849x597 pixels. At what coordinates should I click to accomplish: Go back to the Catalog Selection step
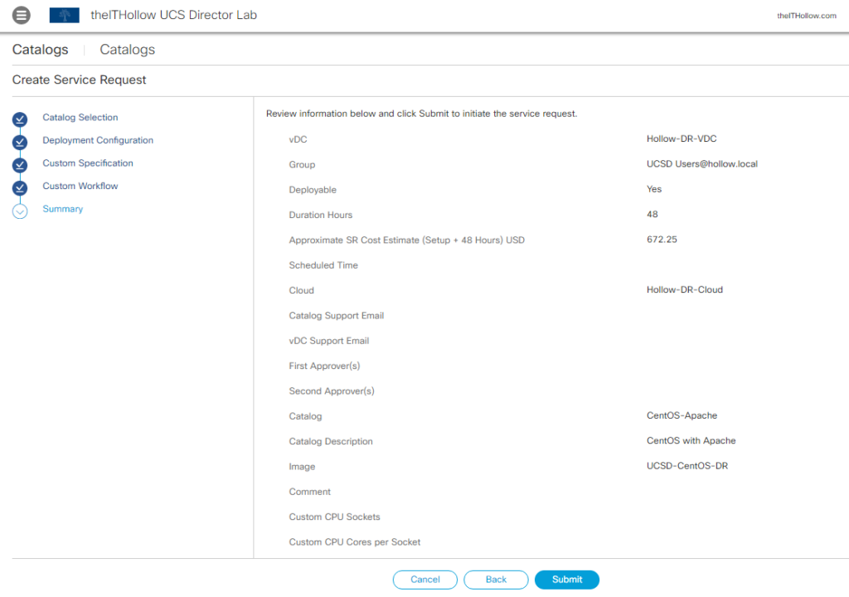click(x=80, y=118)
